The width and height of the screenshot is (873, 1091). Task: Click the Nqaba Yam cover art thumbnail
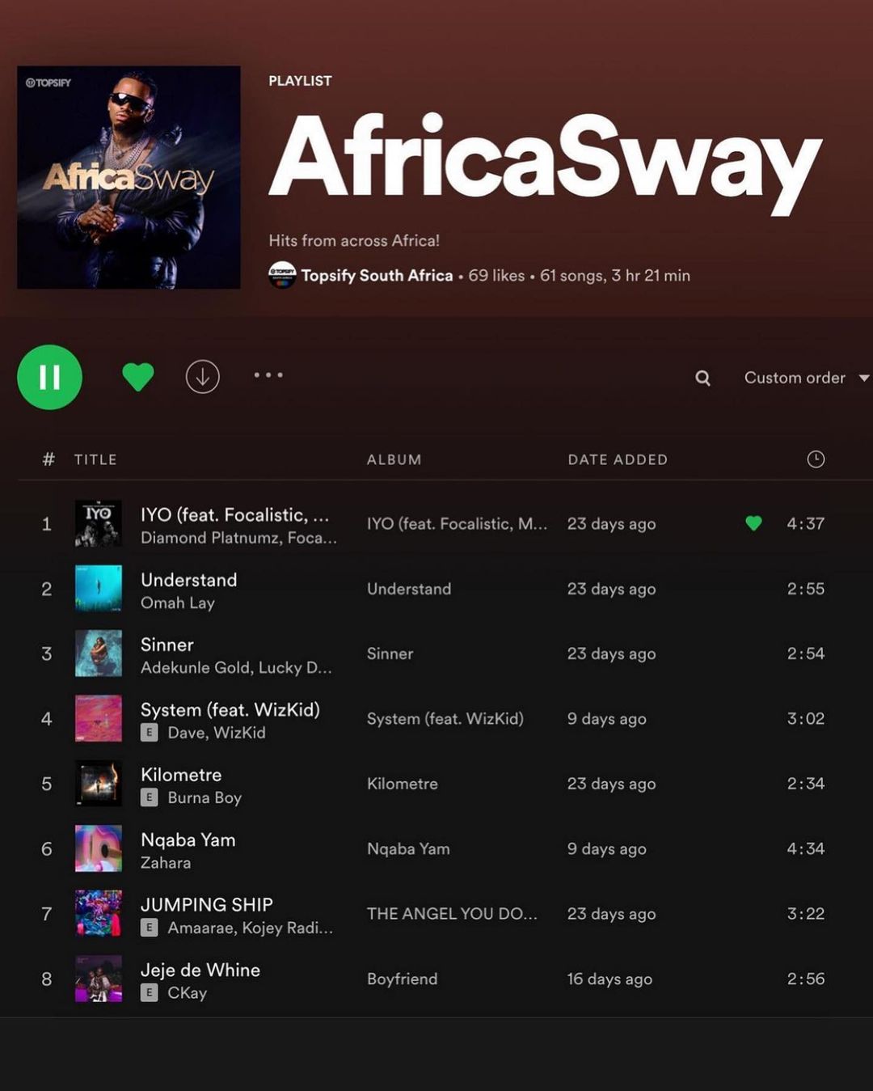(99, 848)
